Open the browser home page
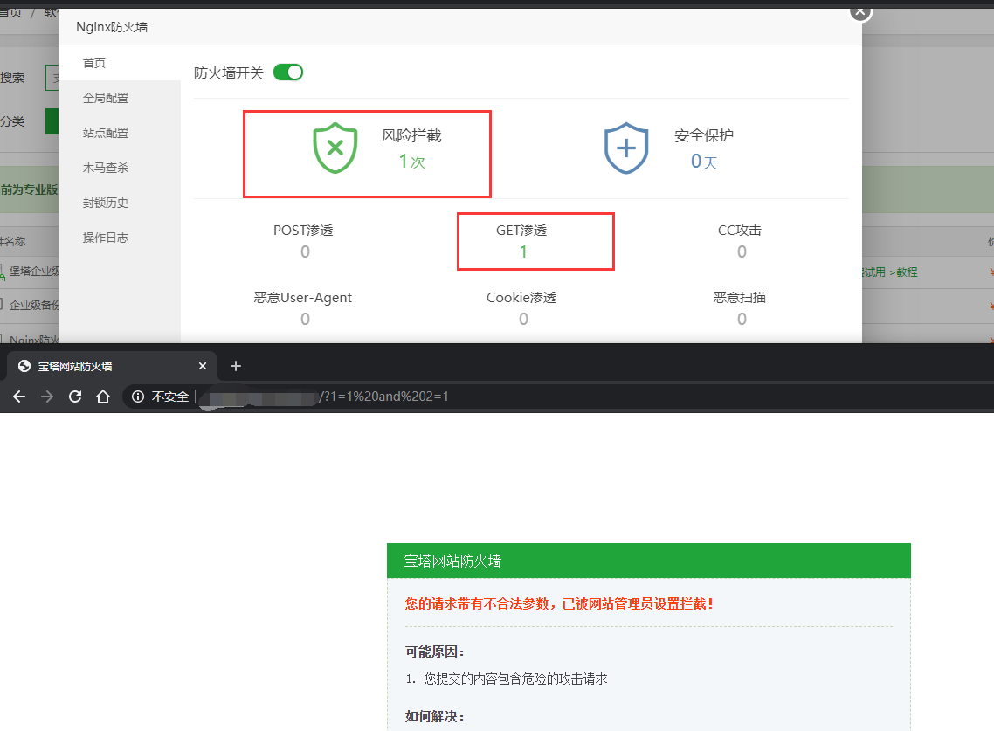Viewport: 994px width, 731px height. click(103, 397)
